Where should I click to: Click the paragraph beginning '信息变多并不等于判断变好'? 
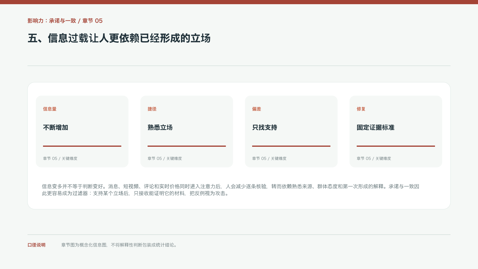coord(231,190)
